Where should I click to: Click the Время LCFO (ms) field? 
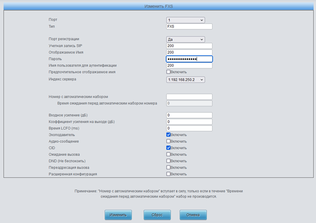click(189, 128)
